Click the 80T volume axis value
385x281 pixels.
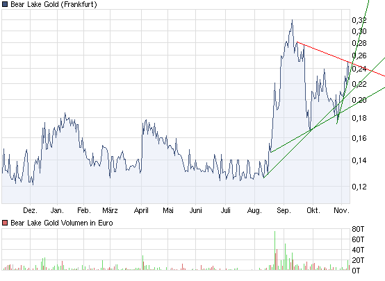pos(358,229)
